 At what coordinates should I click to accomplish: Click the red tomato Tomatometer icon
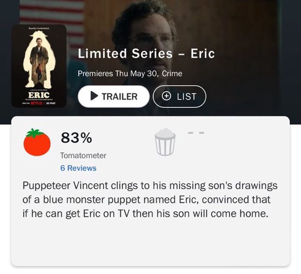[37, 142]
